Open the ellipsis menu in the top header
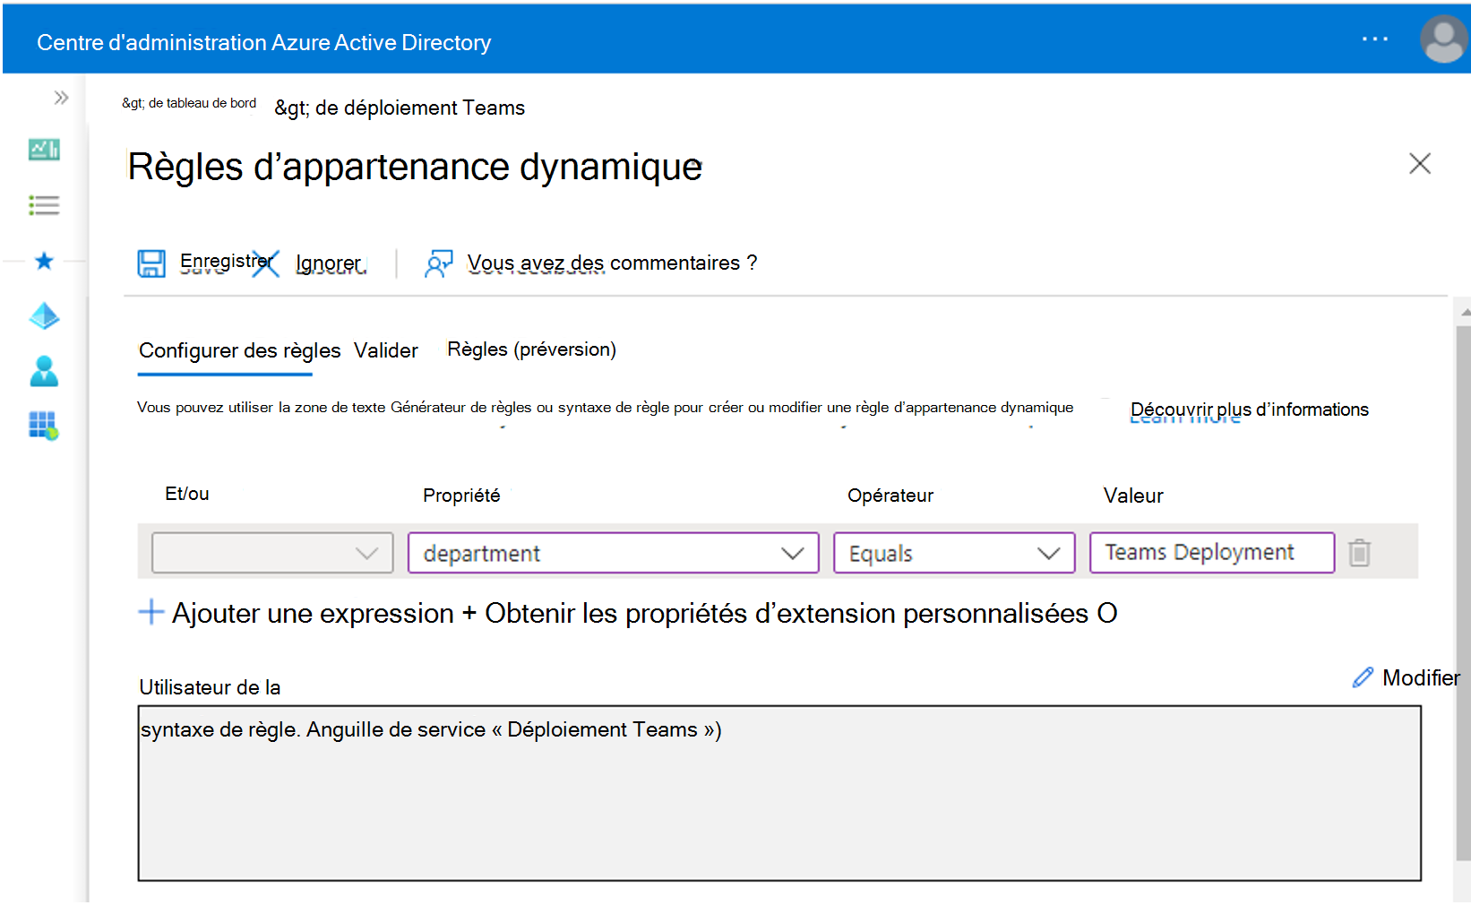 [1374, 39]
